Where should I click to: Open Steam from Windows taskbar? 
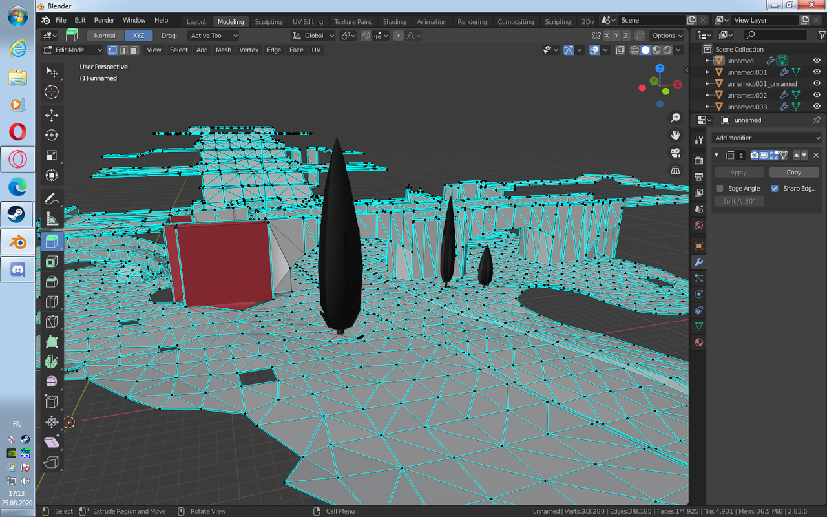(x=17, y=214)
